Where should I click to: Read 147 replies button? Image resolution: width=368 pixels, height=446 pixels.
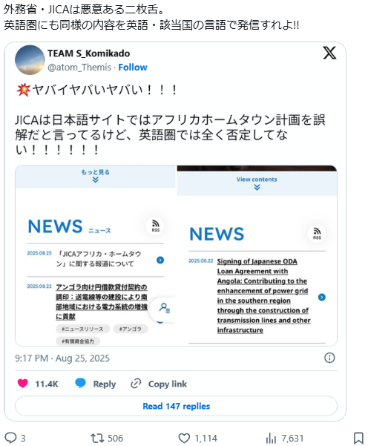coord(176,406)
